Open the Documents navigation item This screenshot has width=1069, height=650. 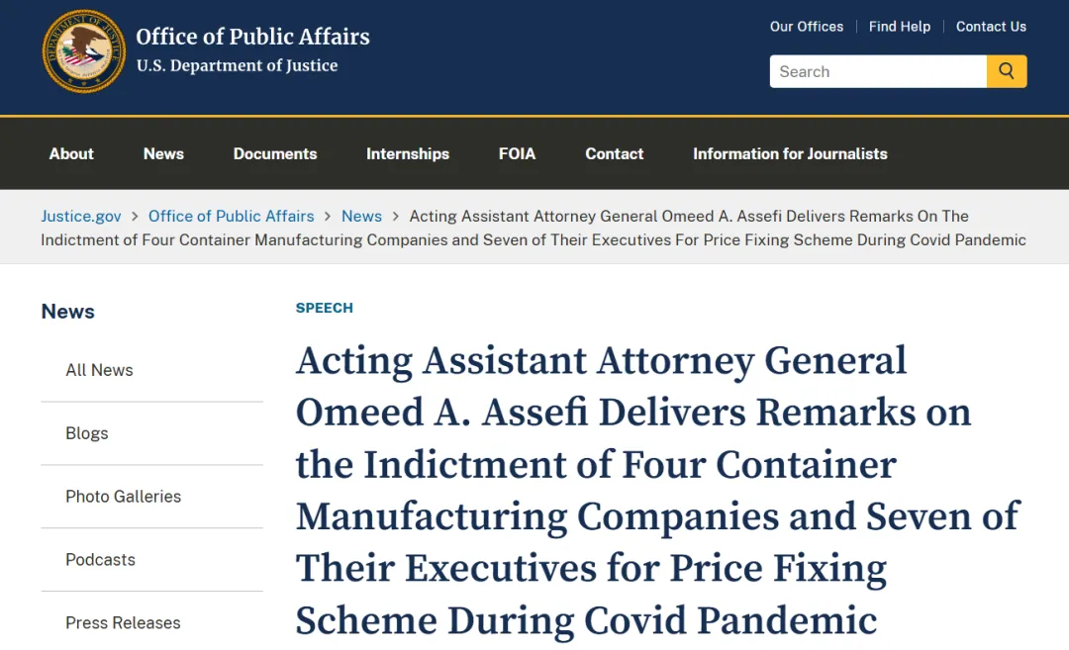click(275, 154)
